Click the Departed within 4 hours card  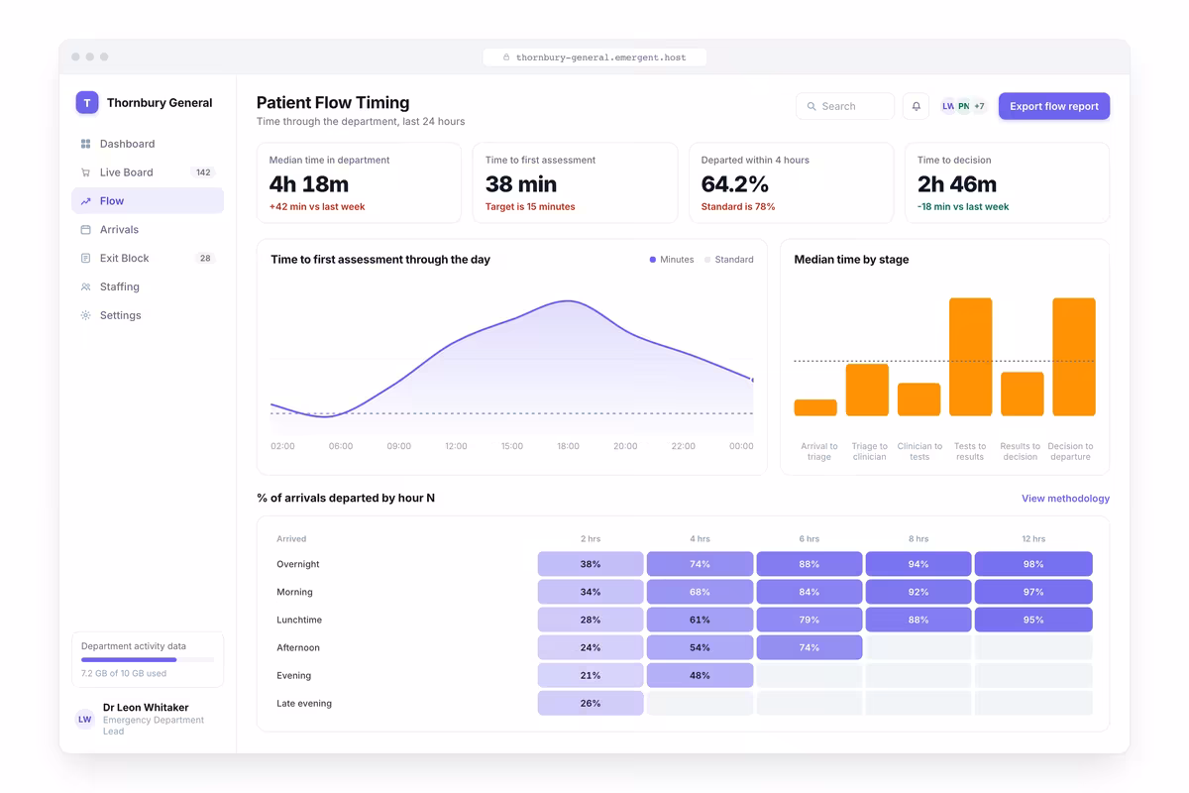click(791, 183)
